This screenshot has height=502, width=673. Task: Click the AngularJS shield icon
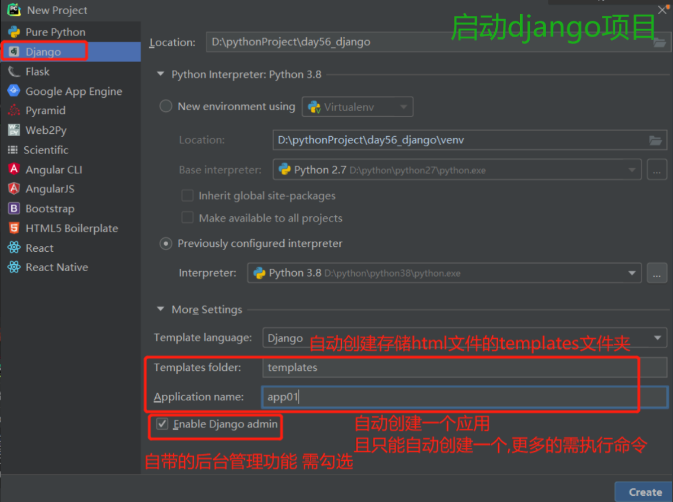pyautogui.click(x=14, y=188)
